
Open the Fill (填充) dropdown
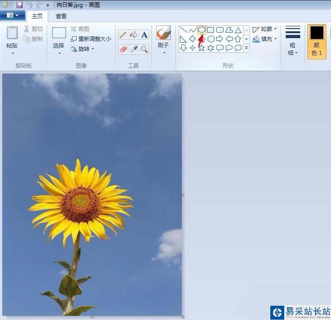pyautogui.click(x=265, y=39)
